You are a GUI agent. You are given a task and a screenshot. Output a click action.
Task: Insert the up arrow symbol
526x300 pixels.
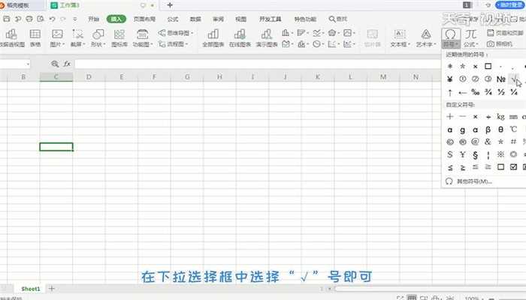pos(450,92)
